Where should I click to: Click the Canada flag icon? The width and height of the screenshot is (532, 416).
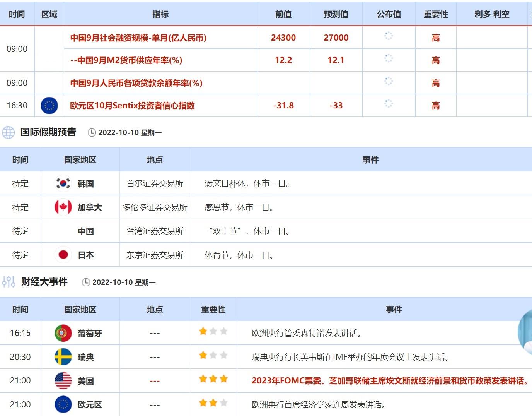pyautogui.click(x=63, y=207)
